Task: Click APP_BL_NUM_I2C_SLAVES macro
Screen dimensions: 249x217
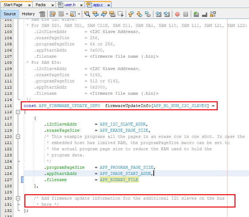Action: 180,106
